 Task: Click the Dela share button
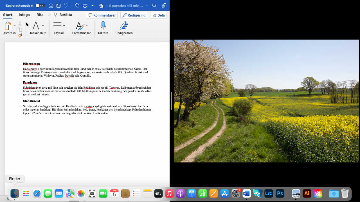[158, 15]
